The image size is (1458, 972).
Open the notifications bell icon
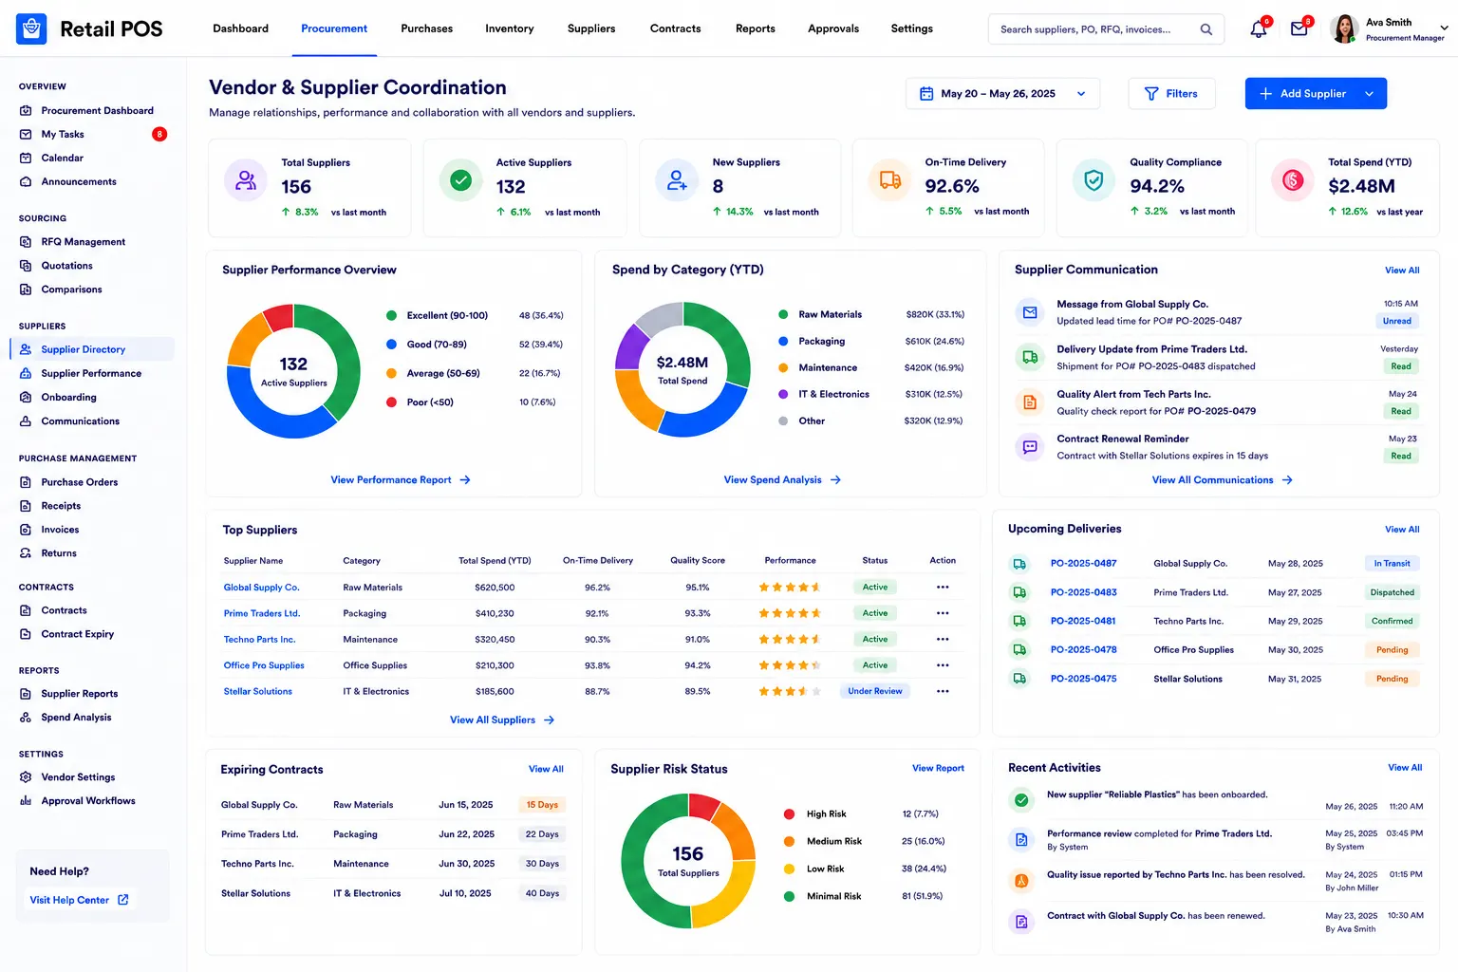tap(1259, 29)
